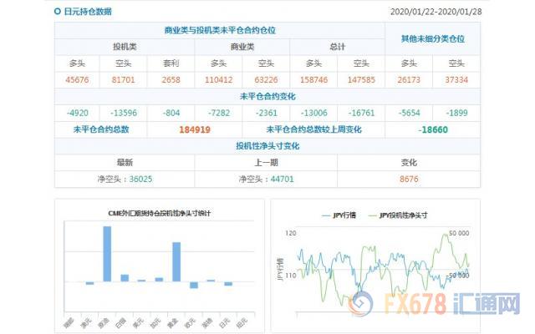Select the CME外汇期货持仓投机性净头寸统计 chart title
Image resolution: width=535 pixels, height=334 pixels.
tap(160, 214)
